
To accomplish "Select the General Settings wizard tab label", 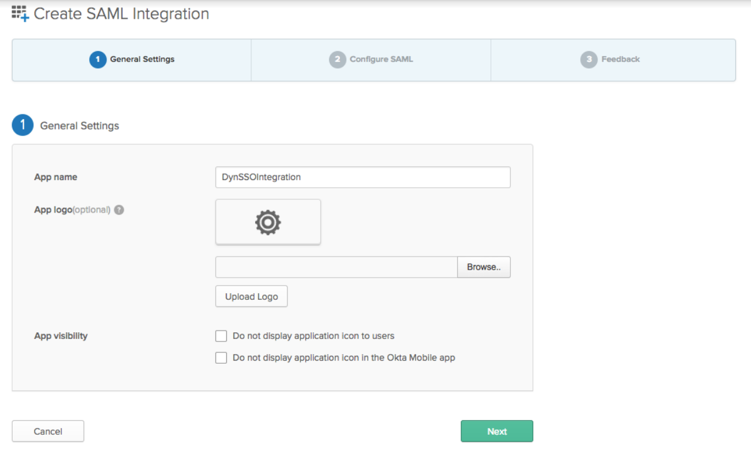I will point(142,60).
